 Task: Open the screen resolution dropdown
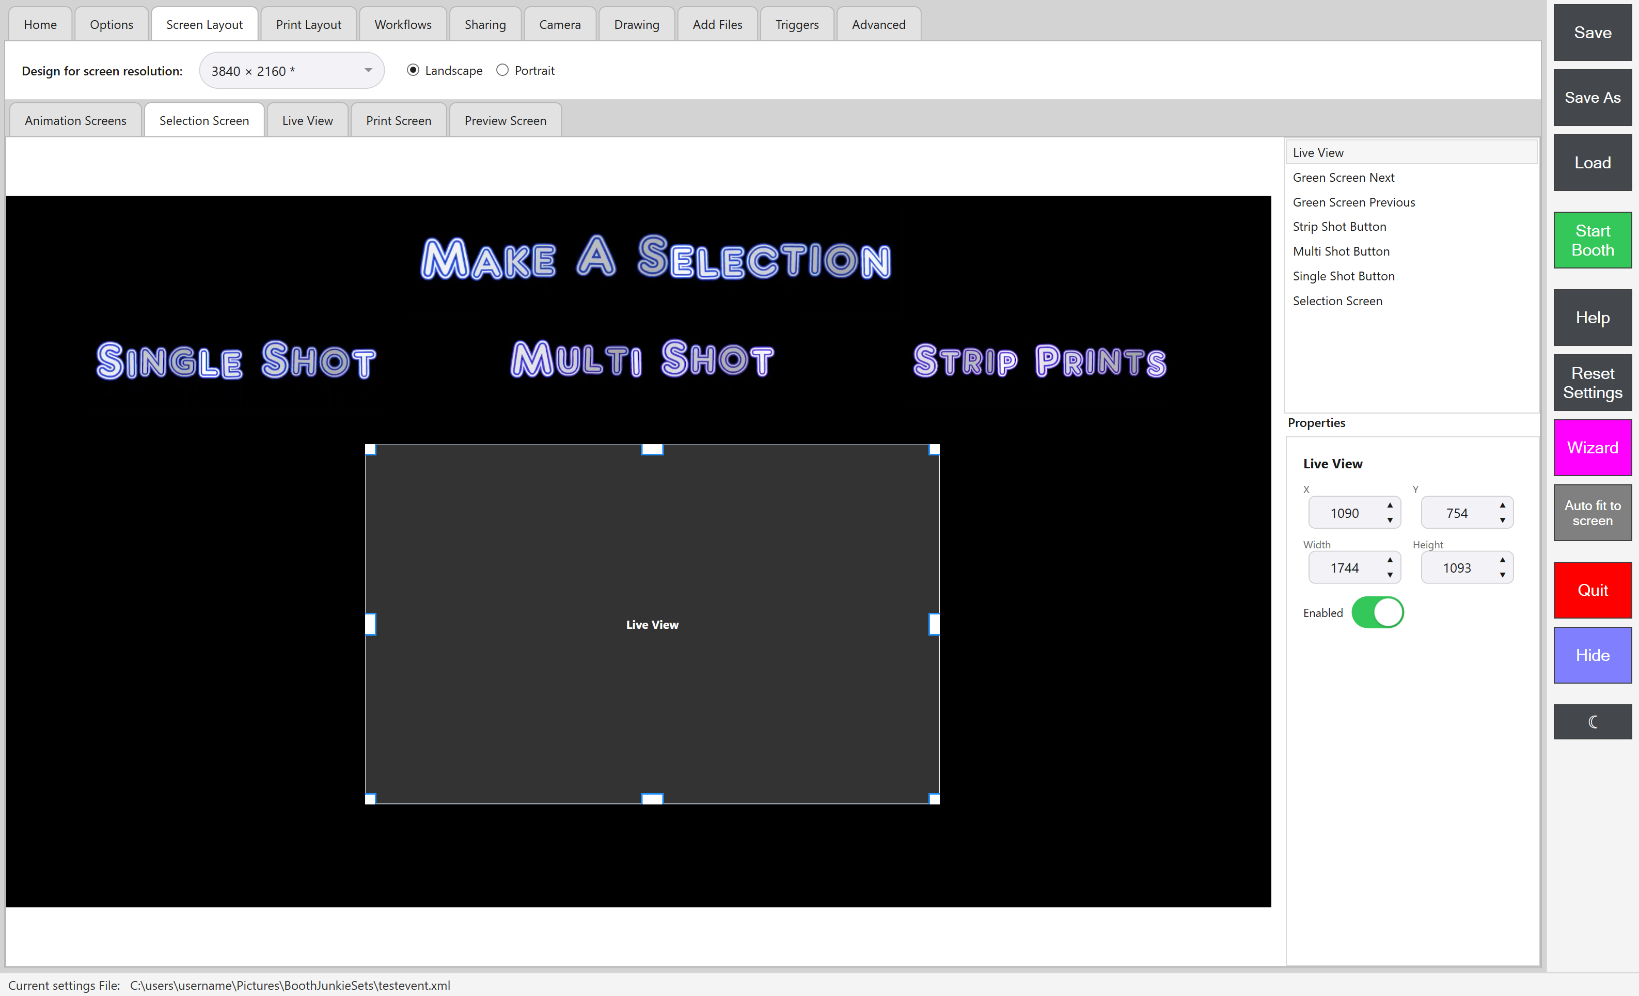tap(291, 71)
